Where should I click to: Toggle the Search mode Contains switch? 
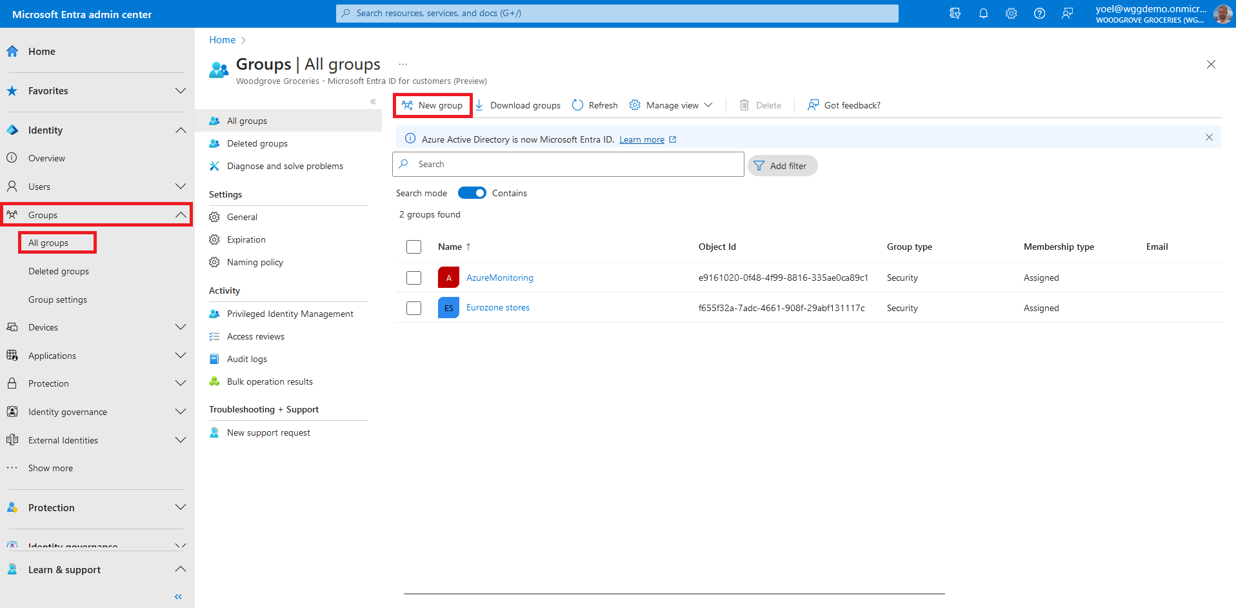(x=472, y=193)
